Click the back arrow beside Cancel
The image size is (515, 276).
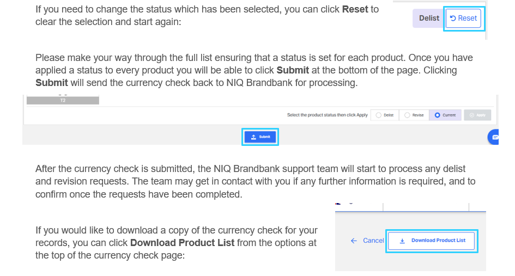point(354,241)
